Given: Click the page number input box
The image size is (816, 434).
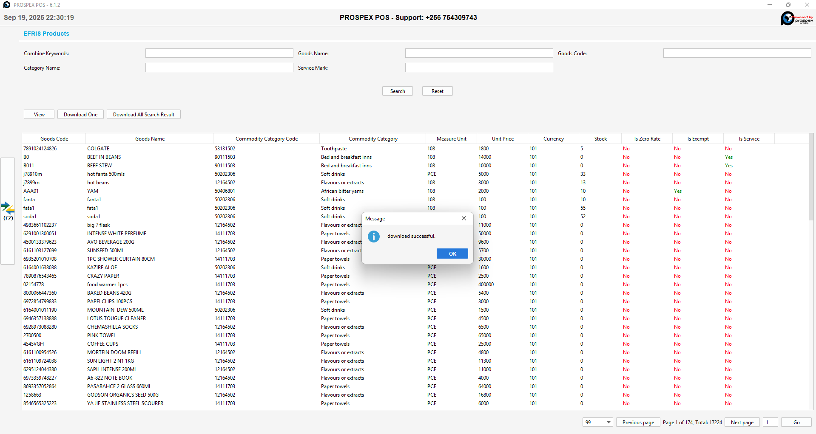Looking at the screenshot, I should tap(769, 422).
